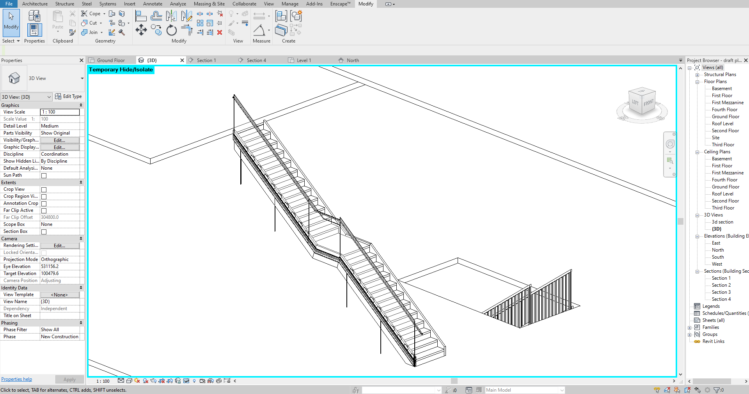The height and width of the screenshot is (394, 749).
Task: Open the Annotate ribbon tab
Action: coord(153,4)
